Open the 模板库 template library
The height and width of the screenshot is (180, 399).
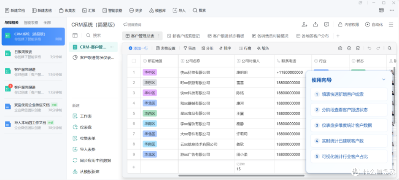157,10
